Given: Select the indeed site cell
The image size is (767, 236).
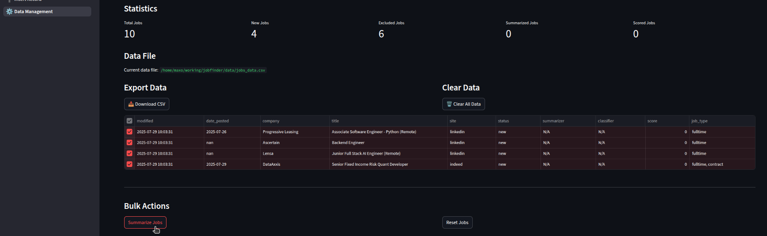Looking at the screenshot, I should point(456,164).
